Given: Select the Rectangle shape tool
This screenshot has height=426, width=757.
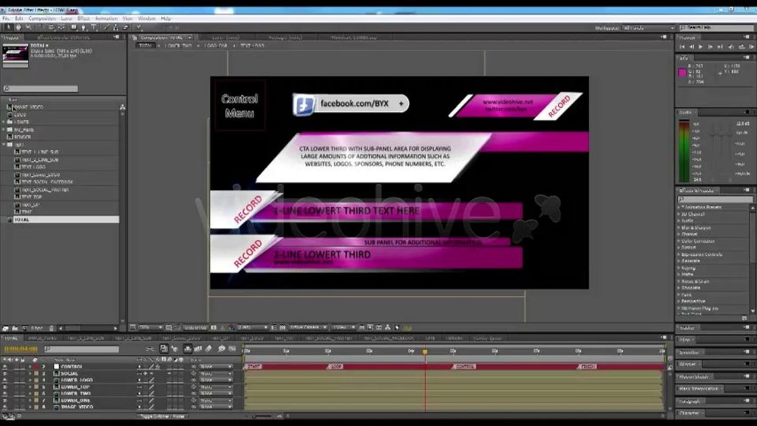Looking at the screenshot, I should (73, 27).
